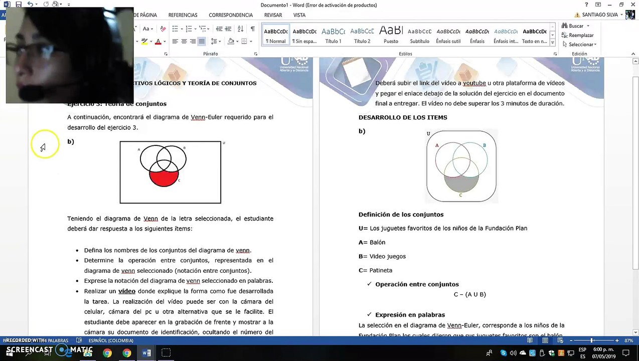The height and width of the screenshot is (361, 639).
Task: Click the ESPAÑOL (COLOMBIA) language indicator
Action: point(111,340)
